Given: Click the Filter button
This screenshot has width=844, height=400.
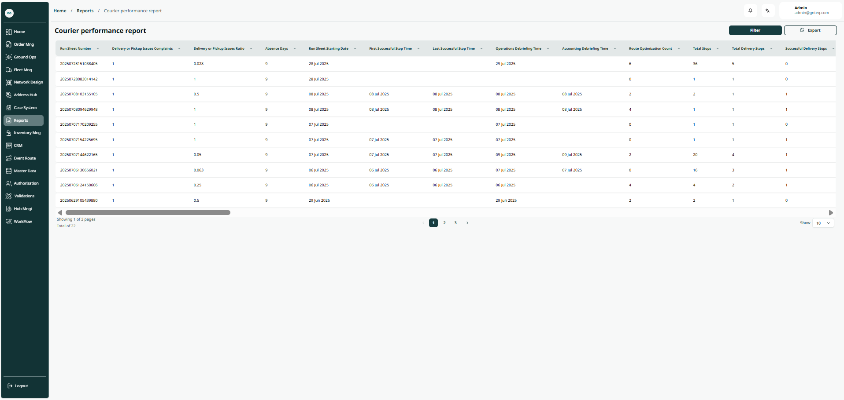Looking at the screenshot, I should [755, 30].
